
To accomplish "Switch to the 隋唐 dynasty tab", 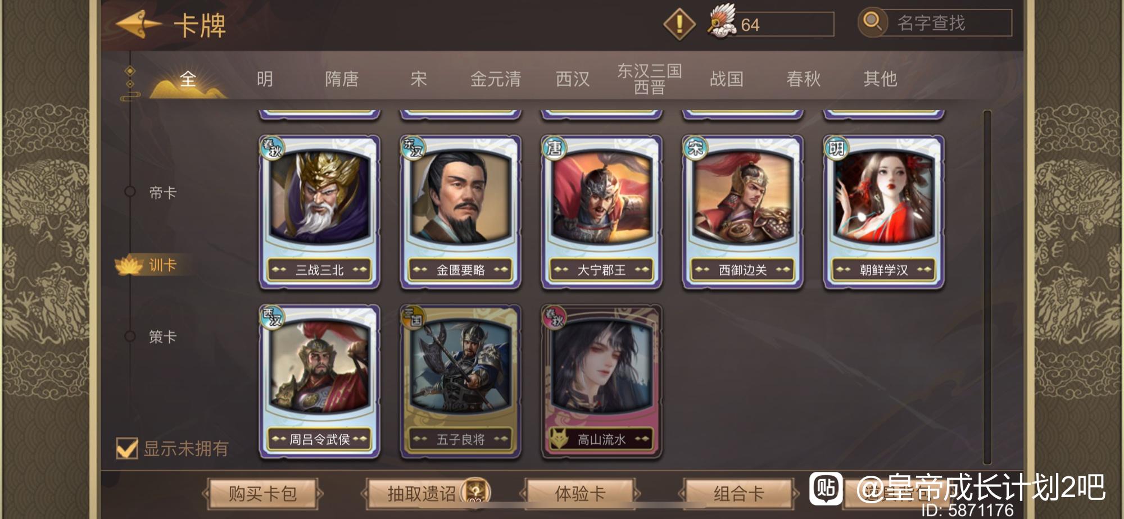I will coord(342,79).
